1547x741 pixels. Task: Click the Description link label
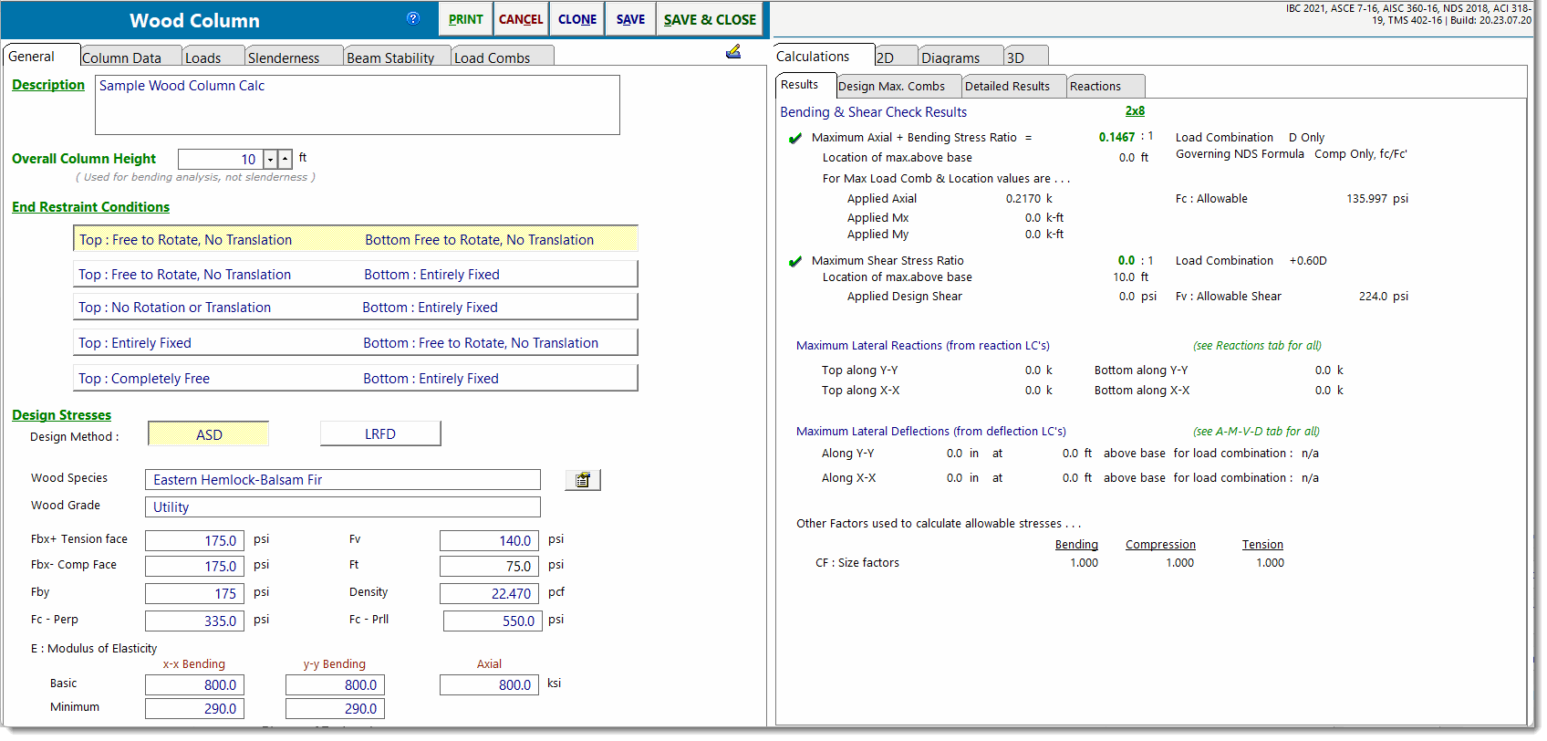pyautogui.click(x=48, y=85)
